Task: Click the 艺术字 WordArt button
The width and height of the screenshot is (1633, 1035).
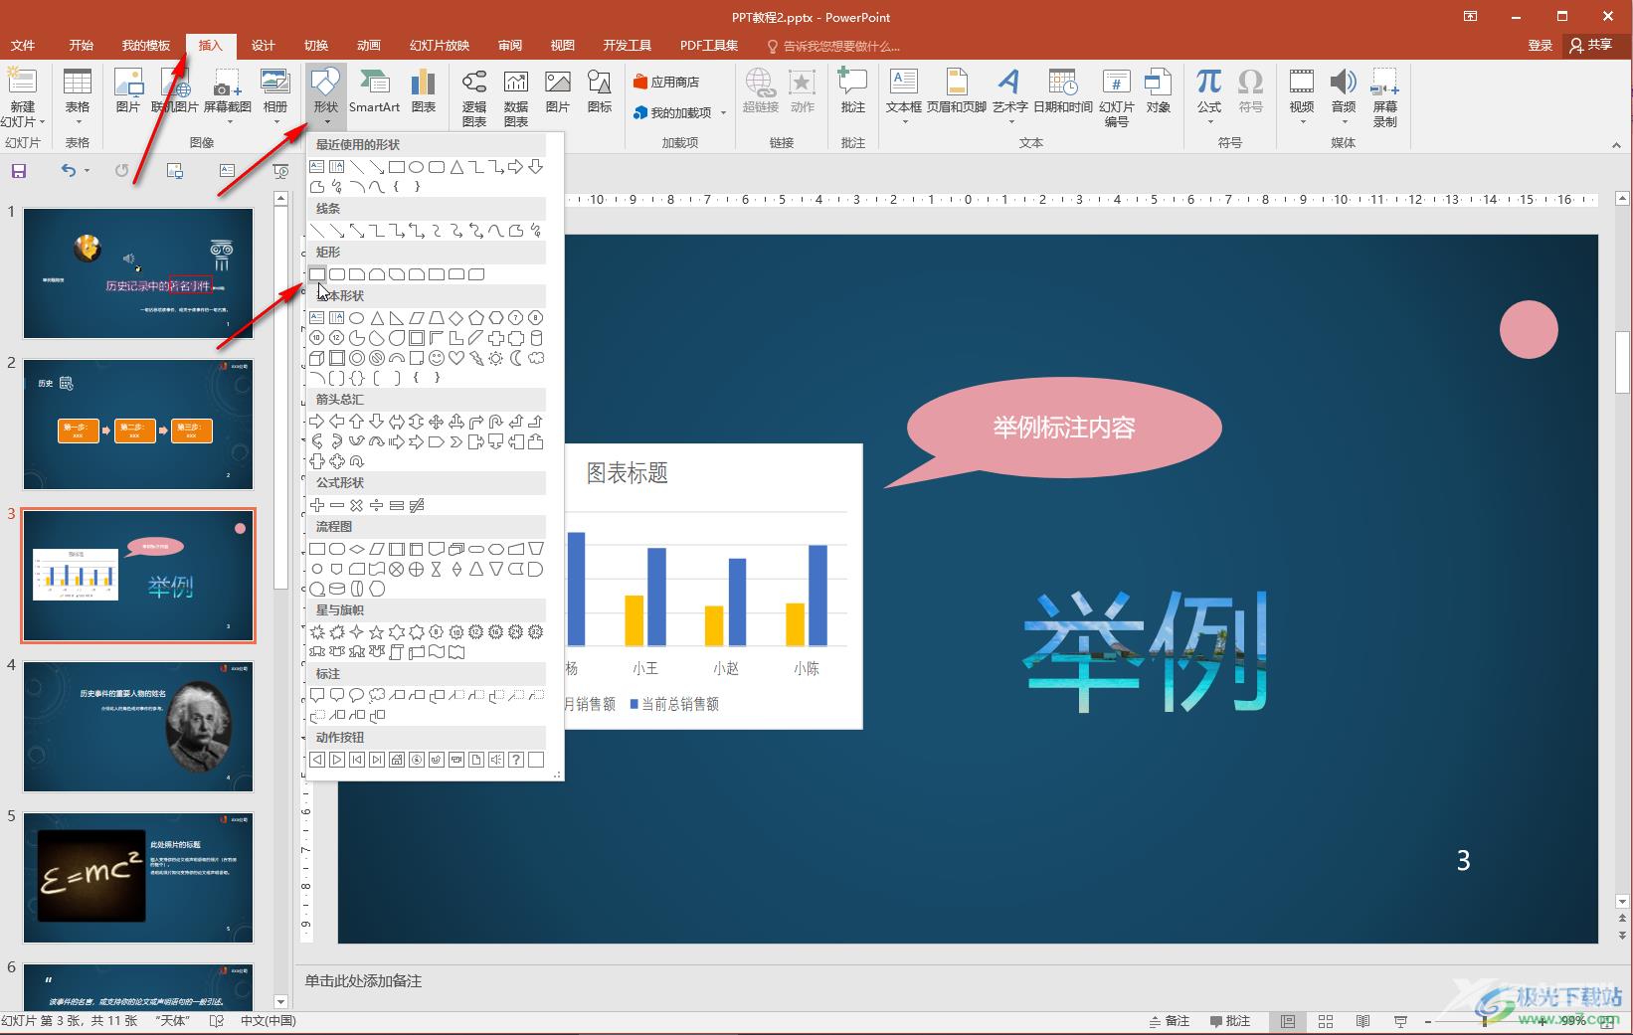Action: point(1009,96)
